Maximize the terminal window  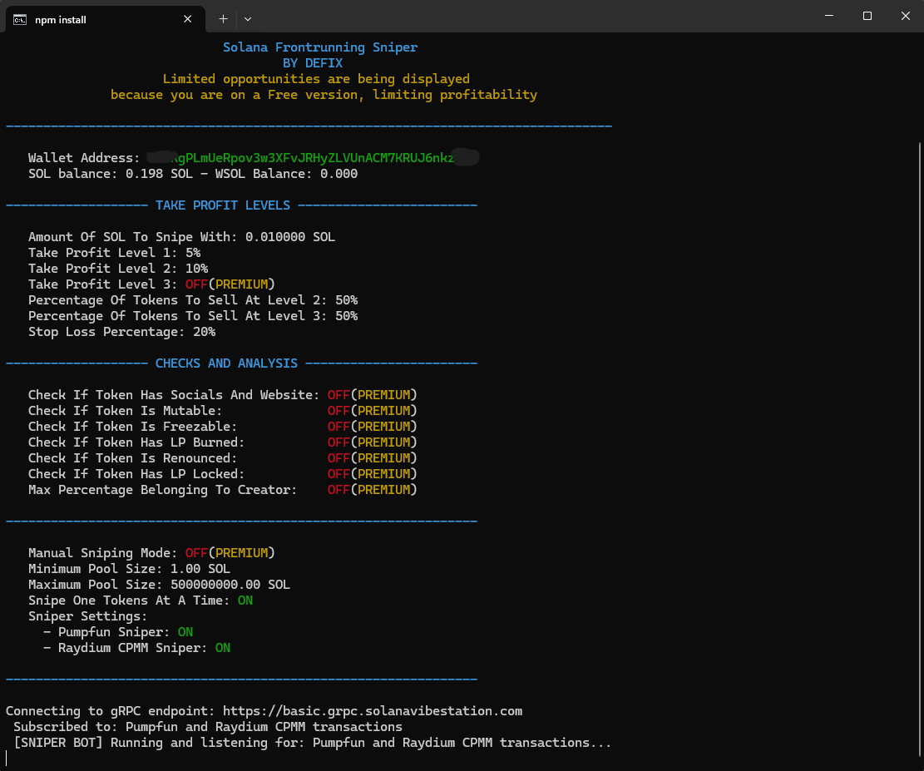point(867,16)
